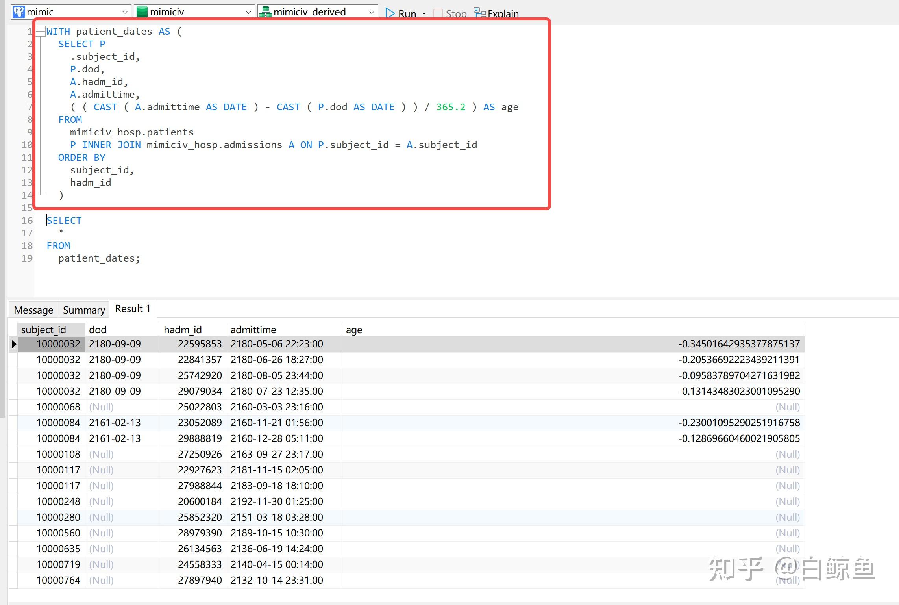Select the current row indicator arrow
The image size is (899, 605).
pos(14,344)
